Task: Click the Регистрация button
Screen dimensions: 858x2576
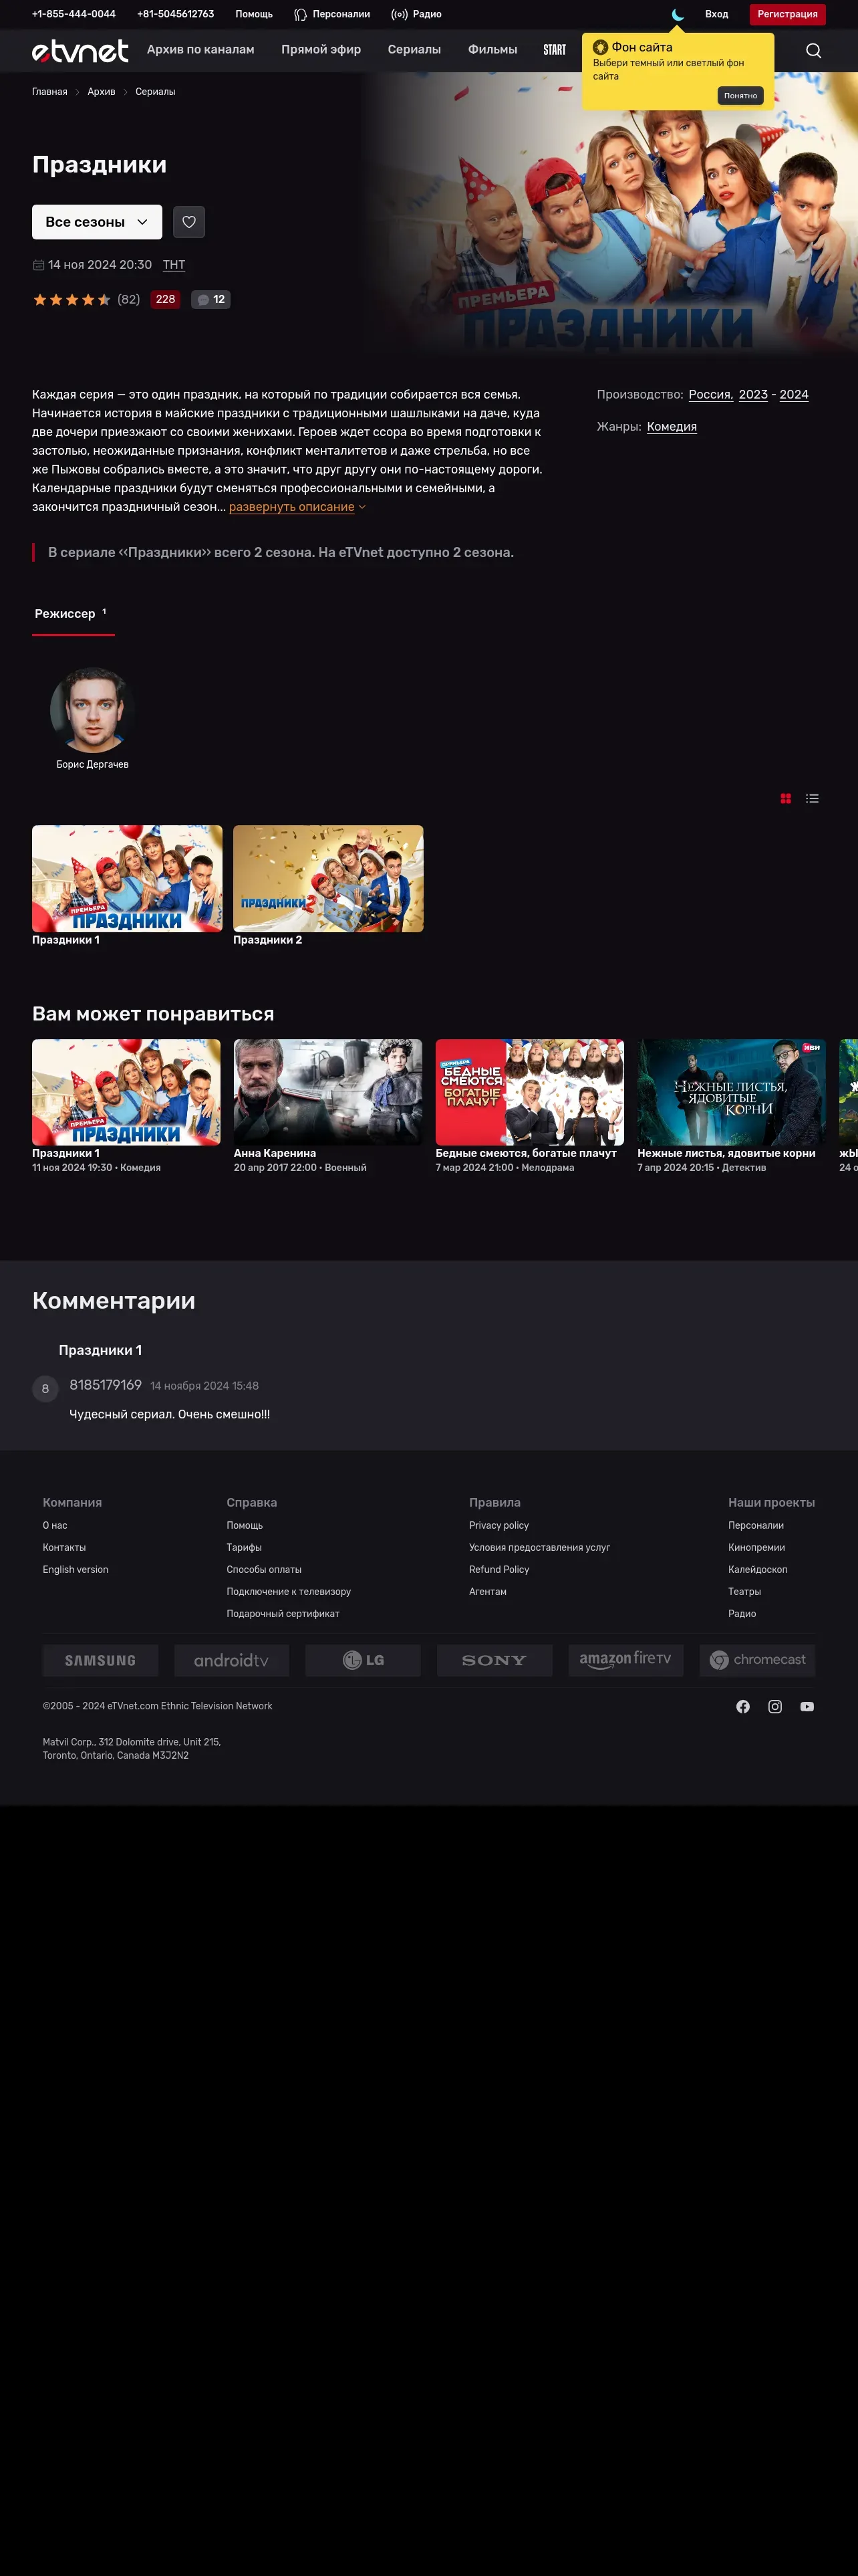Action: click(787, 14)
